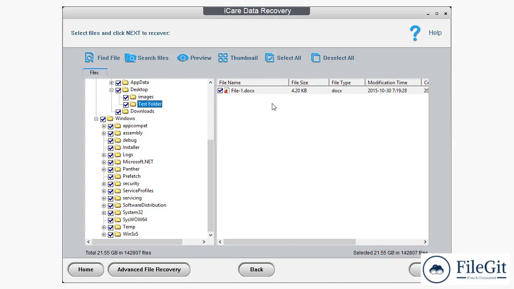The height and width of the screenshot is (289, 514).
Task: Sort by File Size column header
Action: (309, 83)
